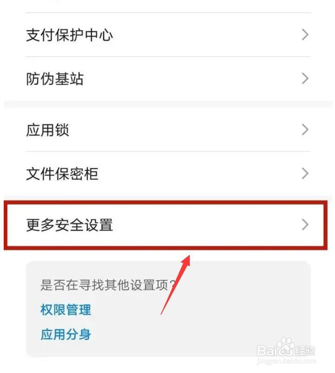Screen dimensions: 335x373
Task: Follow the 权限管理 link
Action: coord(66,310)
